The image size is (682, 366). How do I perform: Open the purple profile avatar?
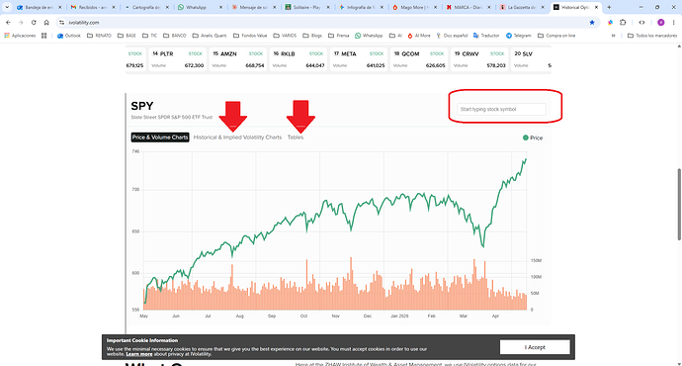coord(660,22)
